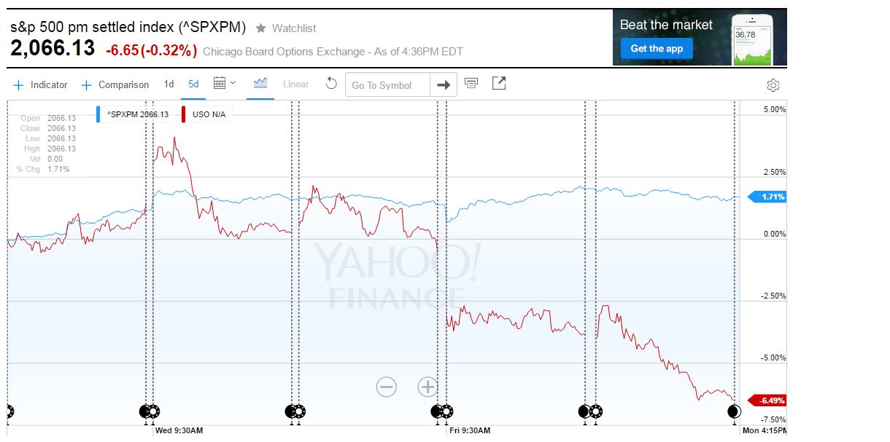Screen dimensions: 890x442
Task: Open chart in pop-out window
Action: point(499,84)
